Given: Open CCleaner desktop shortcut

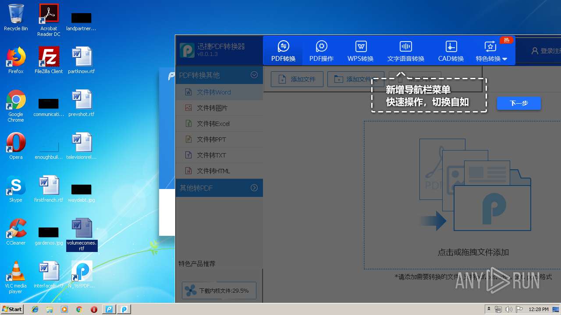Looking at the screenshot, I should 16,232.
